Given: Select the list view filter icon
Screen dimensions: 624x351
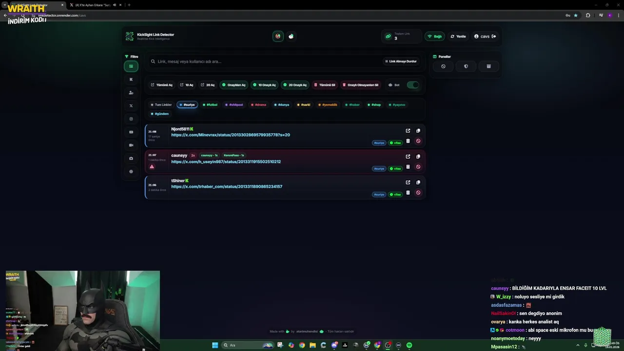Looking at the screenshot, I should [x=131, y=66].
